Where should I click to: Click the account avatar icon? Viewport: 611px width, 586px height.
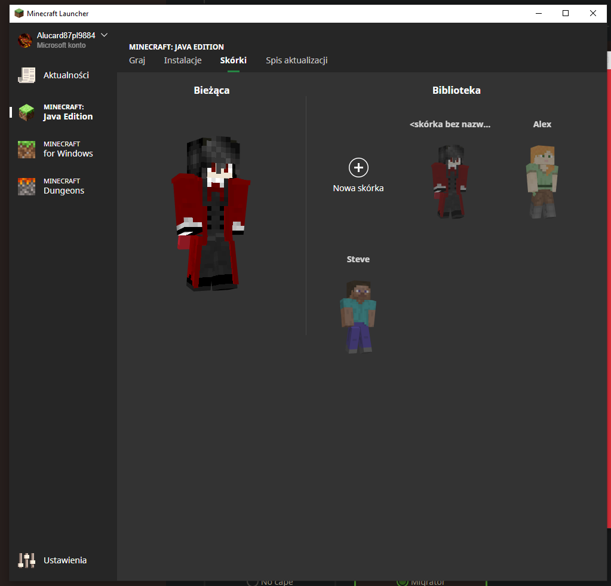(25, 40)
